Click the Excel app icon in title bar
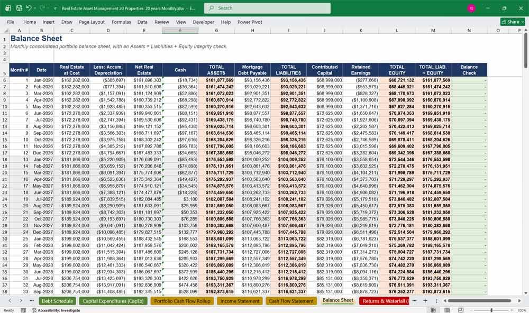This screenshot has height=313, width=529. click(8, 8)
